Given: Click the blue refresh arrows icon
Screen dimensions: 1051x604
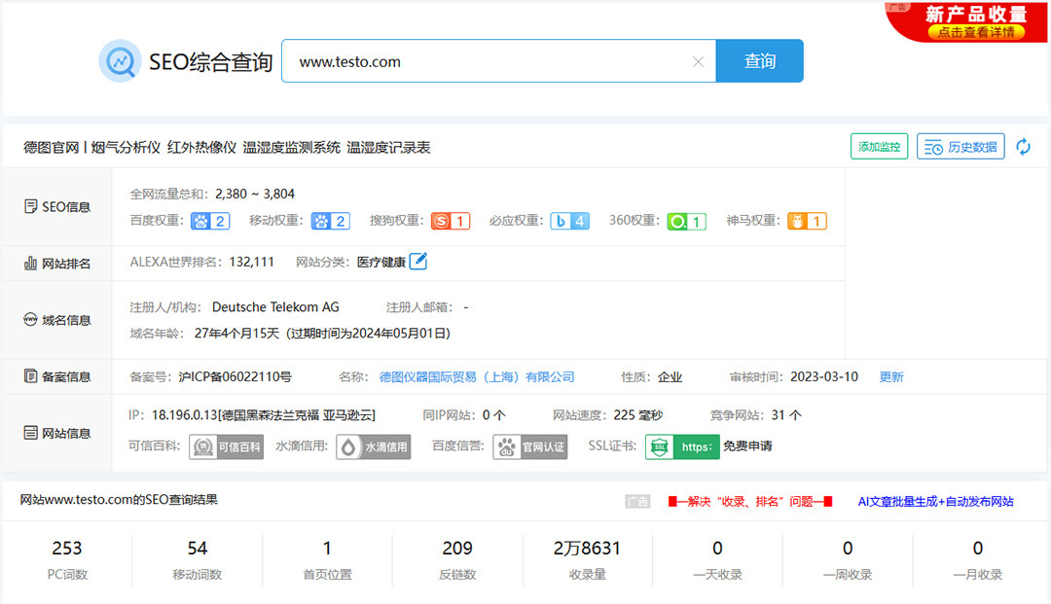Looking at the screenshot, I should (1023, 146).
